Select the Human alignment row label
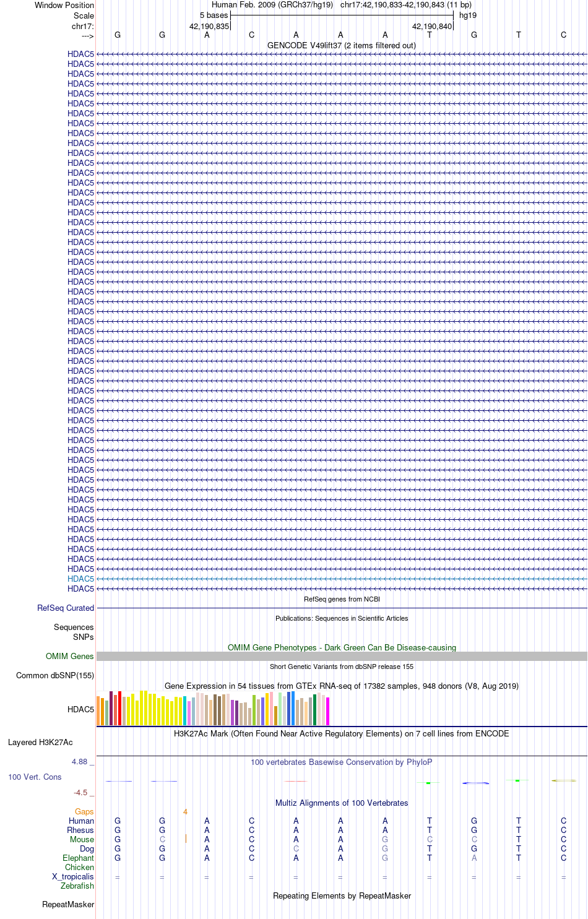588x919 pixels. point(81,821)
